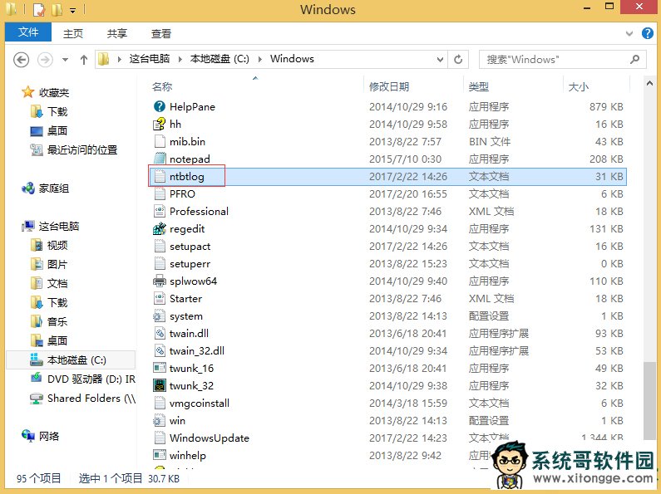This screenshot has height=494, width=661.
Task: Expand the ribbon with the chevron
Action: click(629, 34)
